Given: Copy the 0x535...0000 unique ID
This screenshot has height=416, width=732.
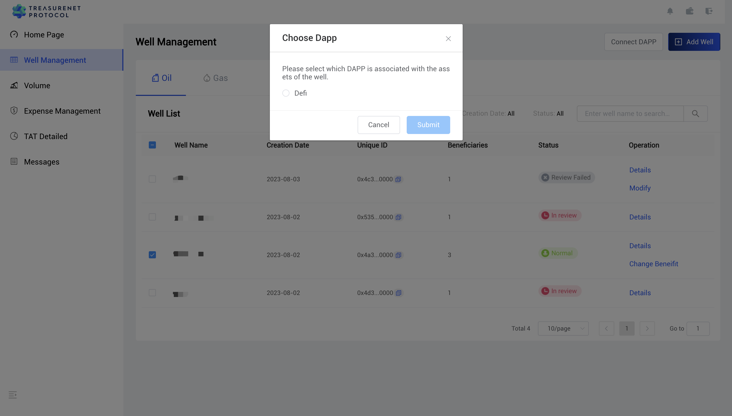Looking at the screenshot, I should point(398,217).
